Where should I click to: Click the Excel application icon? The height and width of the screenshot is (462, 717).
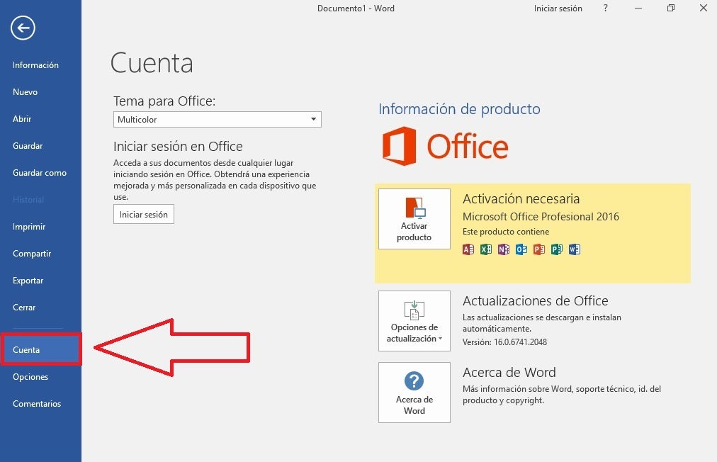pos(485,249)
